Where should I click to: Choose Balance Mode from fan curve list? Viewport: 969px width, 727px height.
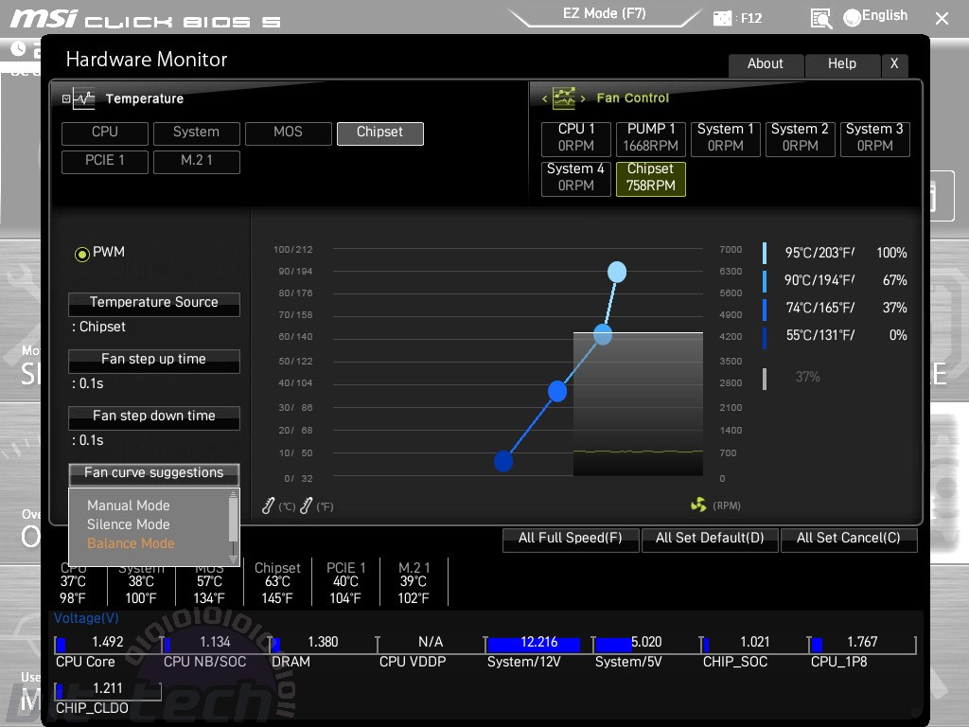pyautogui.click(x=131, y=543)
